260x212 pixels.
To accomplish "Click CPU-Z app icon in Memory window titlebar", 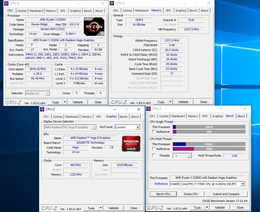I will coord(112,3).
